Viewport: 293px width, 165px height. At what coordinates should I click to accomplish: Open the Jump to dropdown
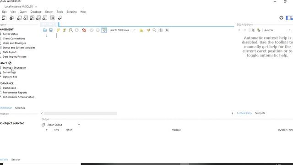[277, 30]
